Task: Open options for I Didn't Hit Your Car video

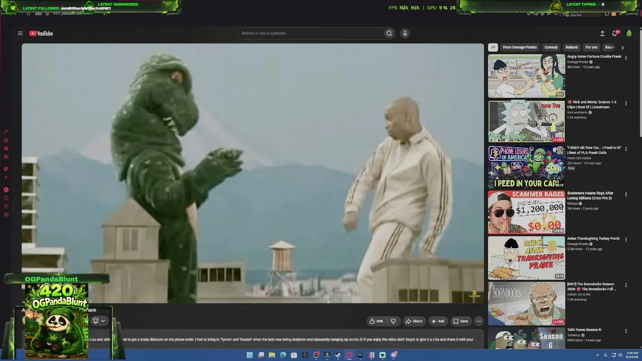Action: pos(626,149)
